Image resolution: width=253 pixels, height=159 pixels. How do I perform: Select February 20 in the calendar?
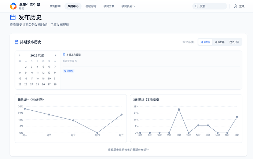click(49, 78)
